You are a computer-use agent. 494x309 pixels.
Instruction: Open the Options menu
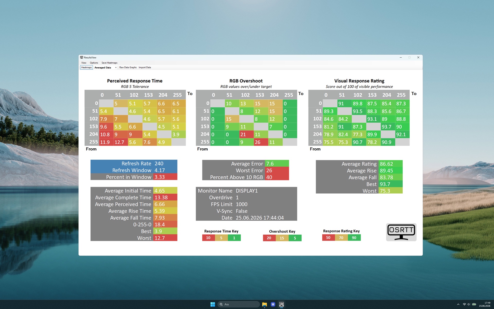tap(94, 63)
